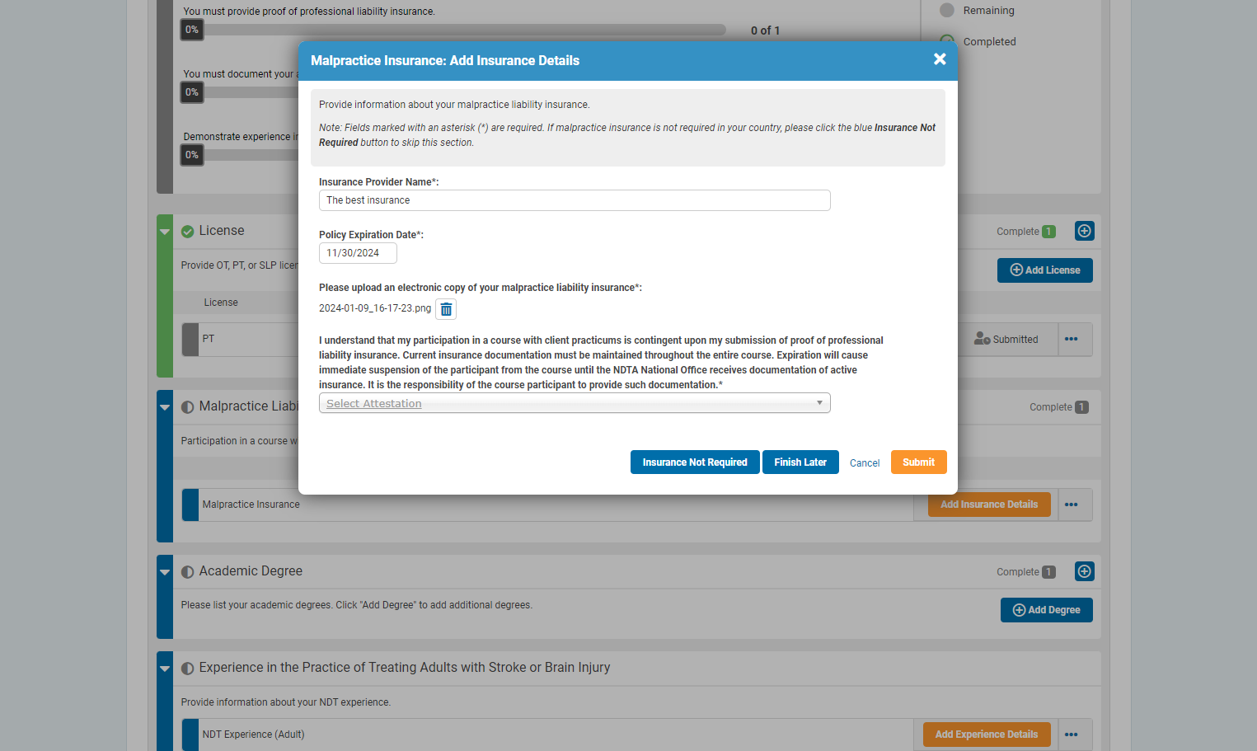This screenshot has height=751, width=1257.
Task: Open more options for Malpractice Insurance row
Action: point(1072,505)
